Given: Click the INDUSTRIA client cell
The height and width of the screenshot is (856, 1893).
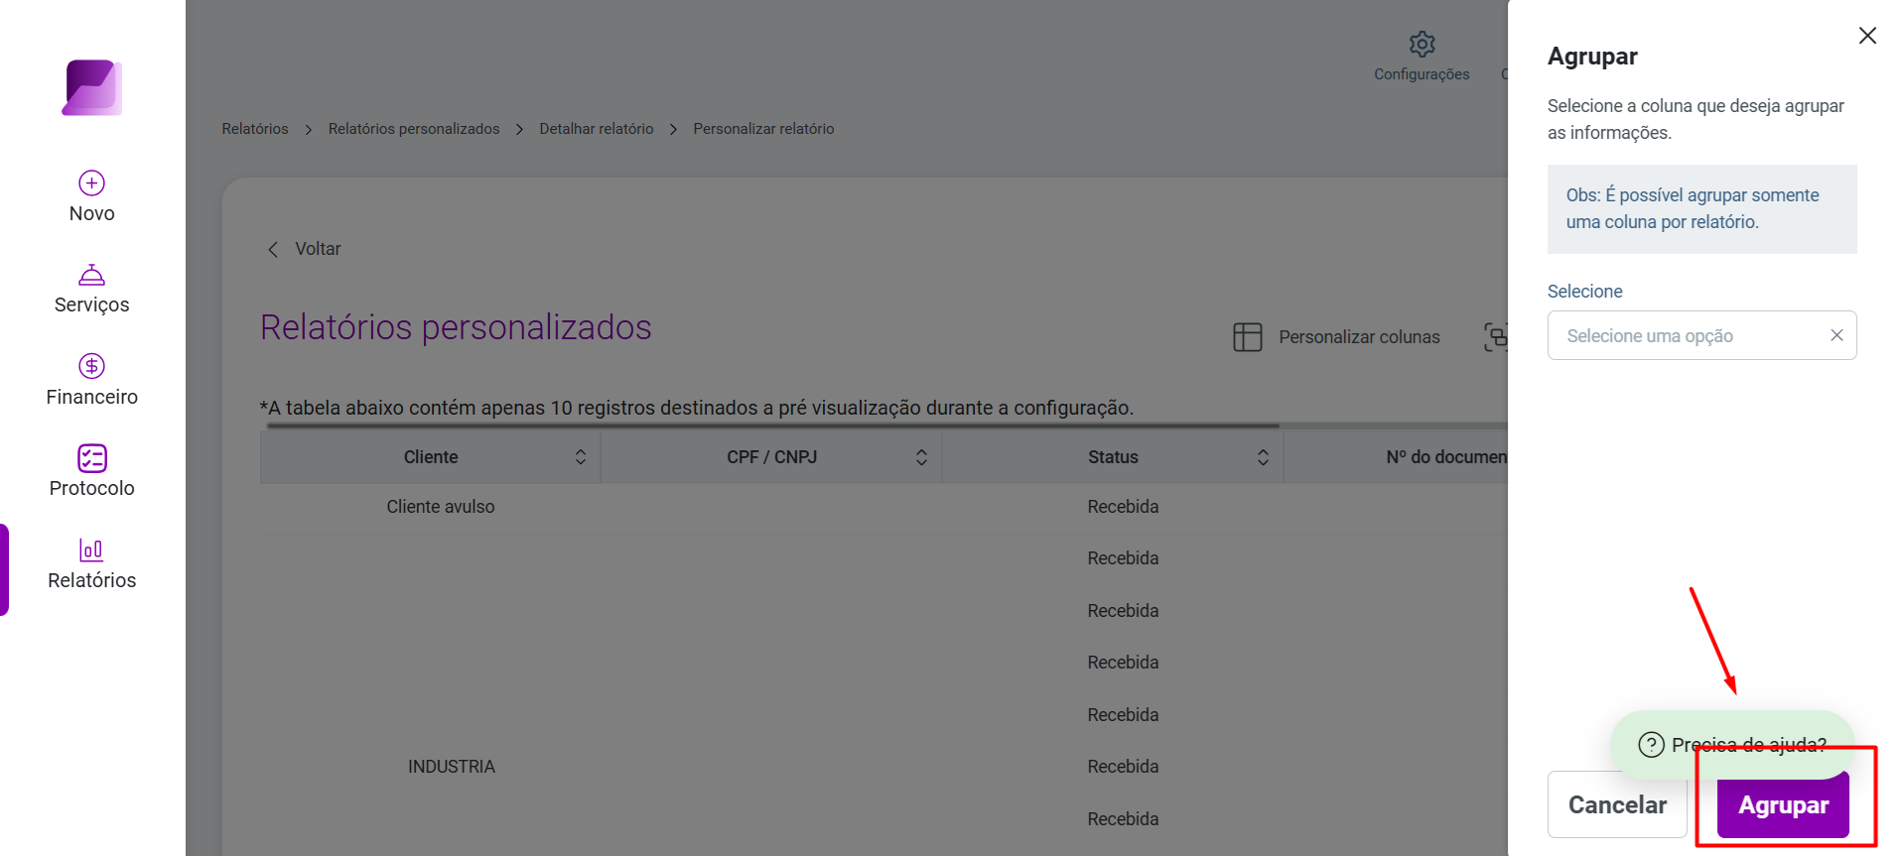Looking at the screenshot, I should 452,767.
